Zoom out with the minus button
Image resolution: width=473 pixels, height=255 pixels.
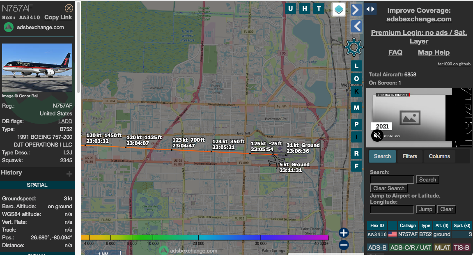344,245
